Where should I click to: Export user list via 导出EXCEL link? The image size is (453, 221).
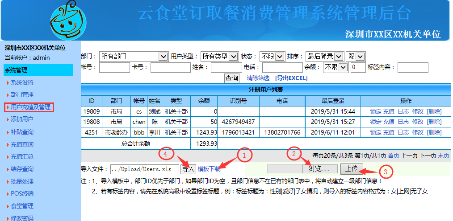pyautogui.click(x=291, y=78)
